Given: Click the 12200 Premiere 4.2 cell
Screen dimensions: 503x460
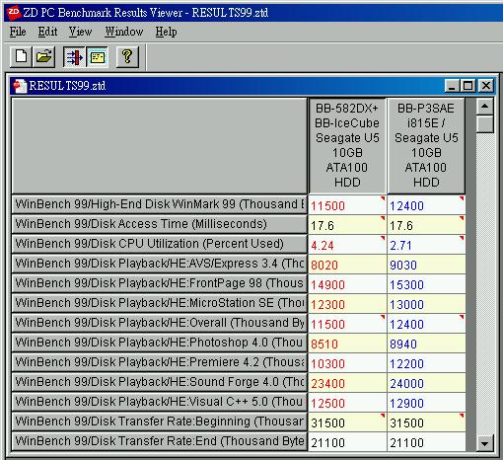Looking at the screenshot, I should [x=426, y=363].
